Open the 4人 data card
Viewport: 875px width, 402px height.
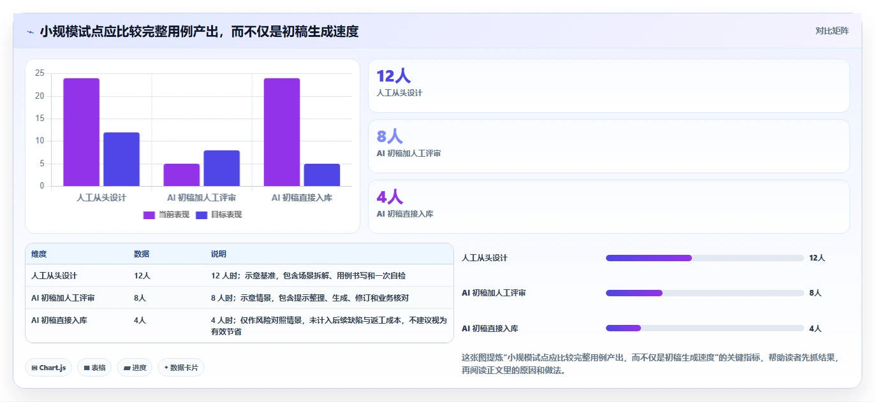[609, 207]
